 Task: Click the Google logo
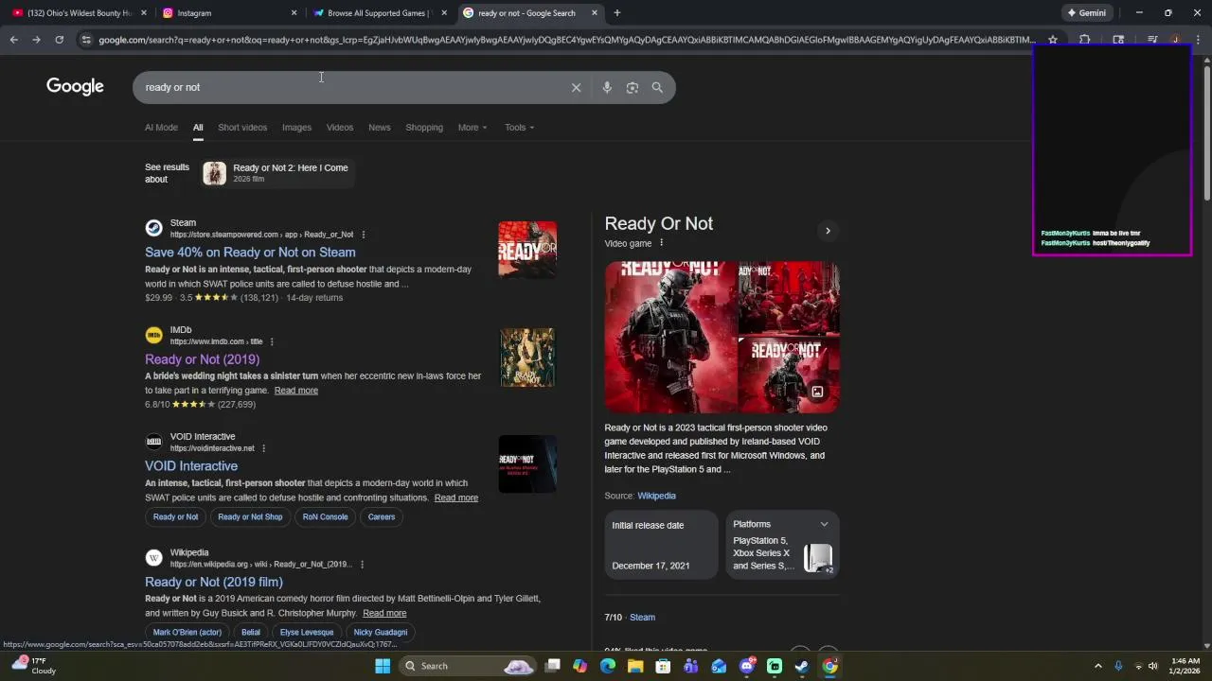pyautogui.click(x=75, y=87)
